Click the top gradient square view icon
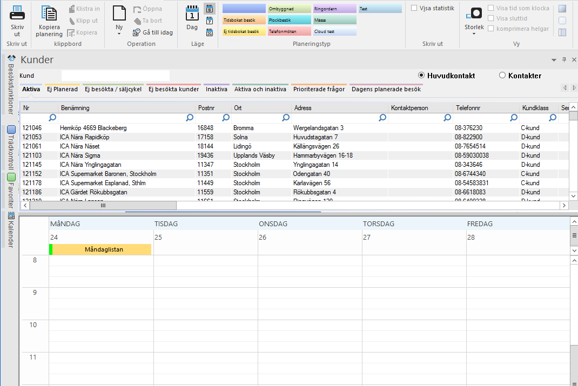The height and width of the screenshot is (386, 578). (562, 9)
